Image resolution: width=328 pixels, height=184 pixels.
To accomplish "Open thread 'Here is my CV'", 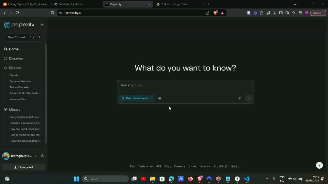I will pos(25,135).
